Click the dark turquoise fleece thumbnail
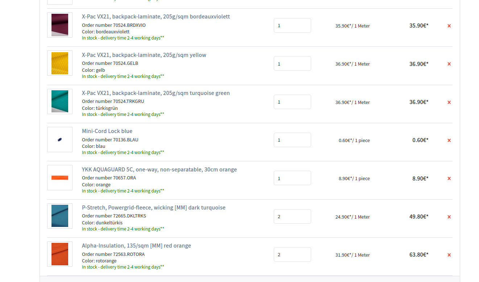Image resolution: width=479 pixels, height=282 pixels. [60, 216]
